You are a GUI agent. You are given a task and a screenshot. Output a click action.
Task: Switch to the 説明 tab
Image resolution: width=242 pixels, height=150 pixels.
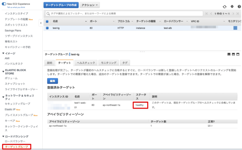click(50, 63)
